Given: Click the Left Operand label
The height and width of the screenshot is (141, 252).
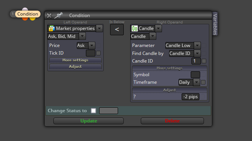Looking at the screenshot, I should (x=75, y=22).
